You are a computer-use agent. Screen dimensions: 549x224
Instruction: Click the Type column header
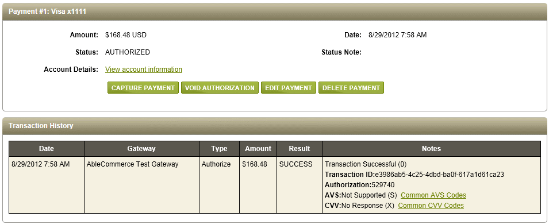point(219,149)
